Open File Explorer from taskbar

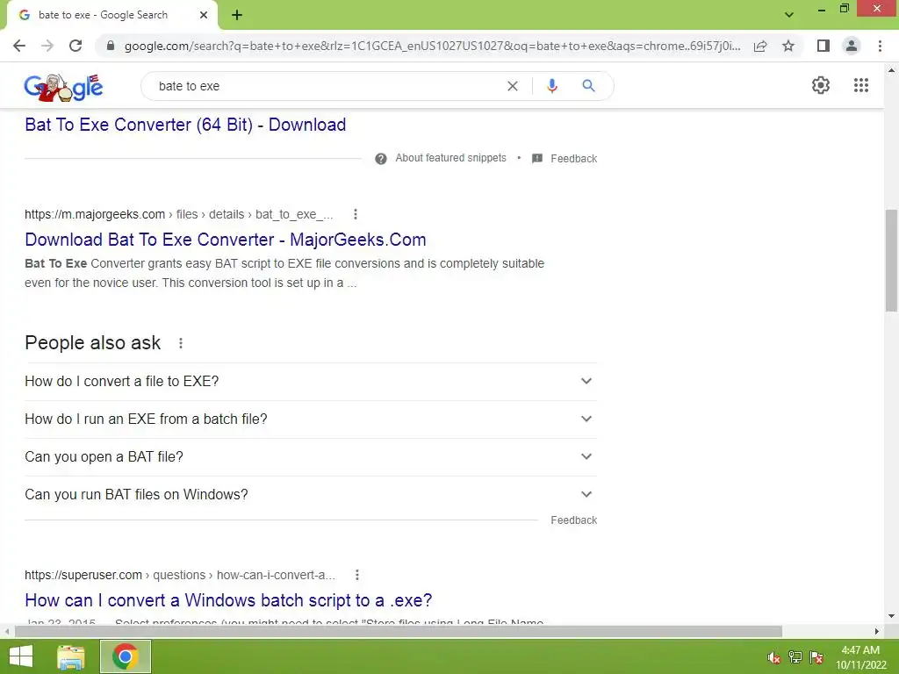[71, 656]
